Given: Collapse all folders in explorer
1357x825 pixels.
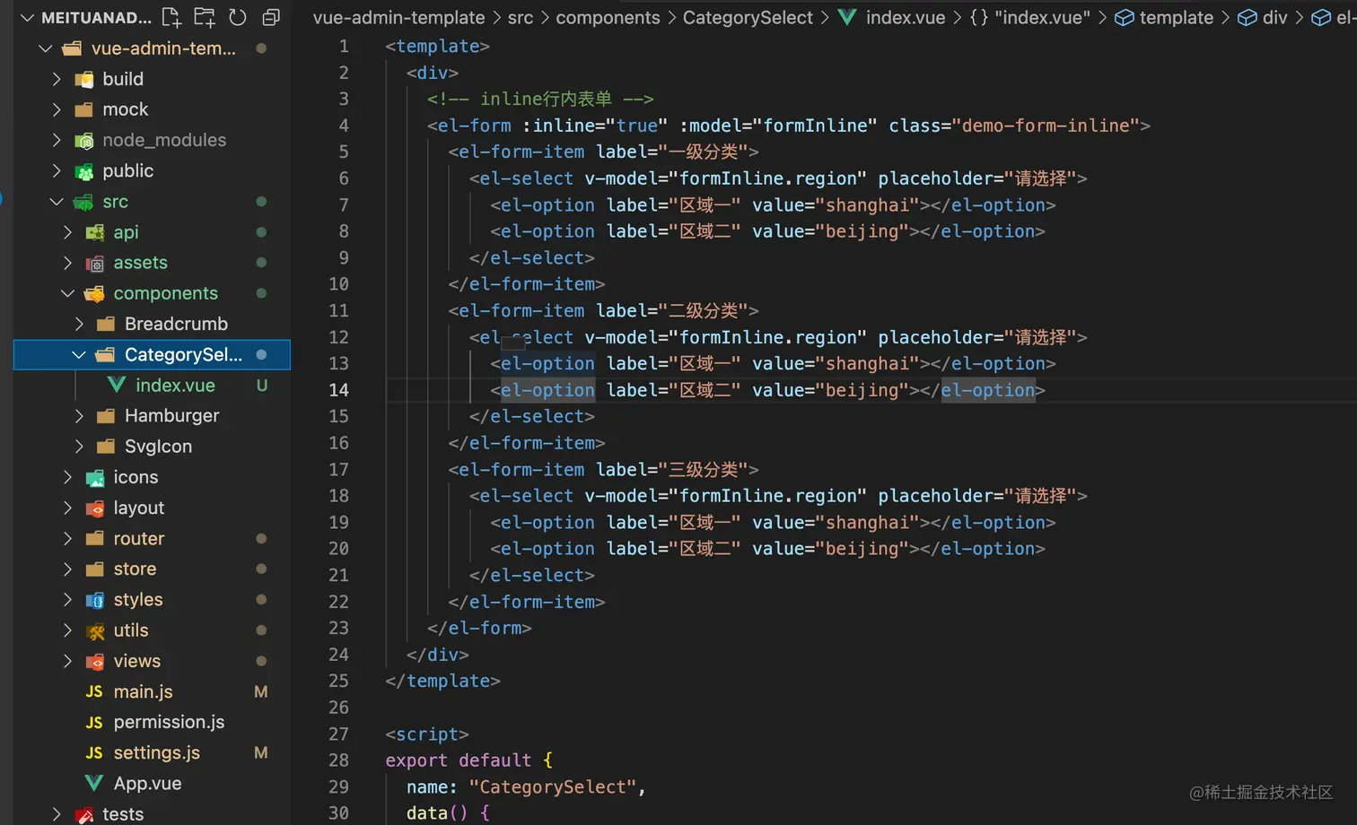Looking at the screenshot, I should 271,17.
